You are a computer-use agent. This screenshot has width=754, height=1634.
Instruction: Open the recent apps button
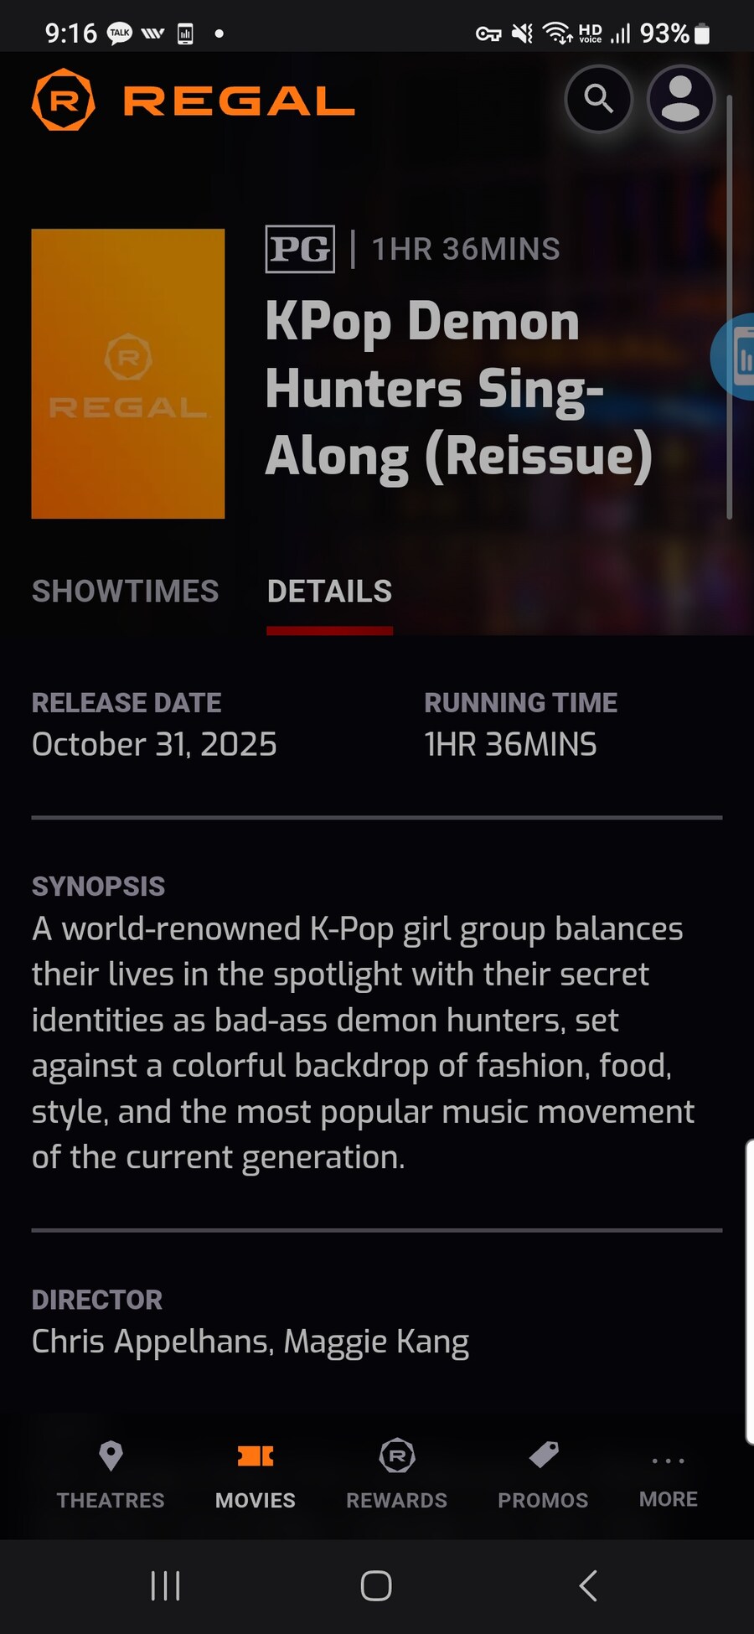click(165, 1585)
